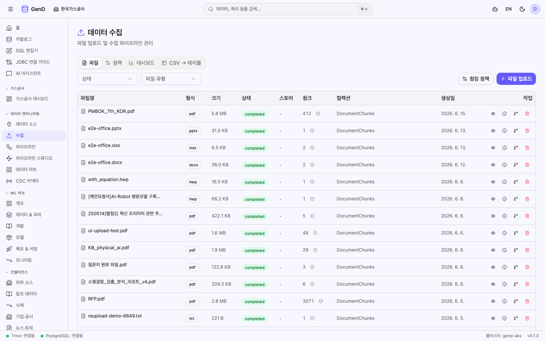Open the bot assistant icon in header
Viewport: 545px width, 341px height.
[x=495, y=9]
